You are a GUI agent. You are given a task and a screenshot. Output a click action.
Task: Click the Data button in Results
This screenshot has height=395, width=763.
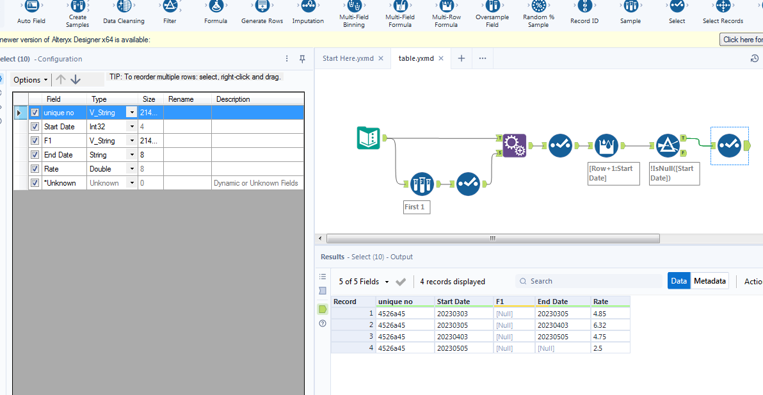click(x=679, y=281)
